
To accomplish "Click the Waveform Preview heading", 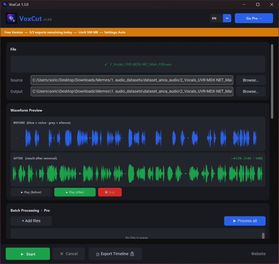I will 26,110.
